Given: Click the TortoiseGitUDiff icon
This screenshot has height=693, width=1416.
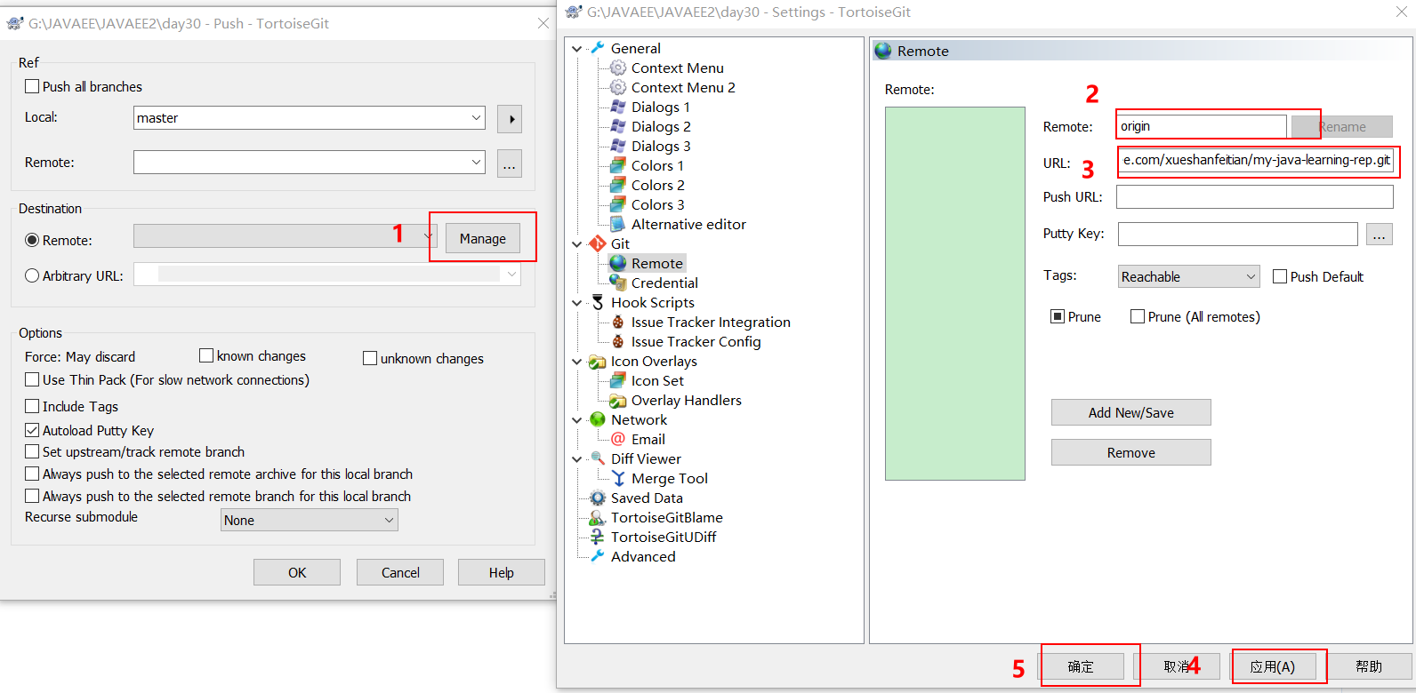Looking at the screenshot, I should [598, 537].
